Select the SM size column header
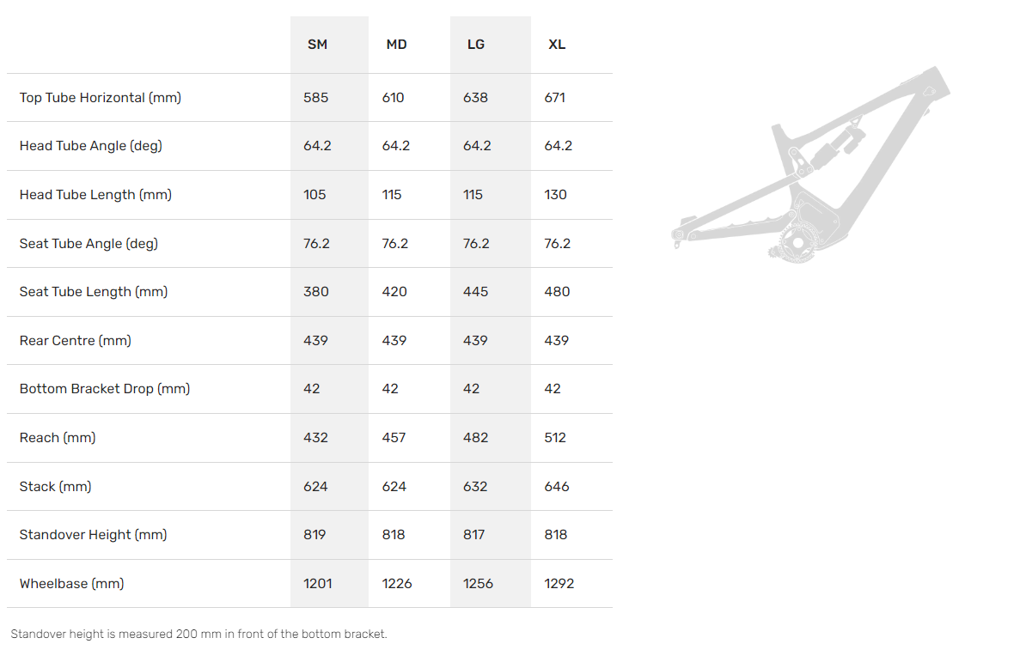 pyautogui.click(x=317, y=45)
